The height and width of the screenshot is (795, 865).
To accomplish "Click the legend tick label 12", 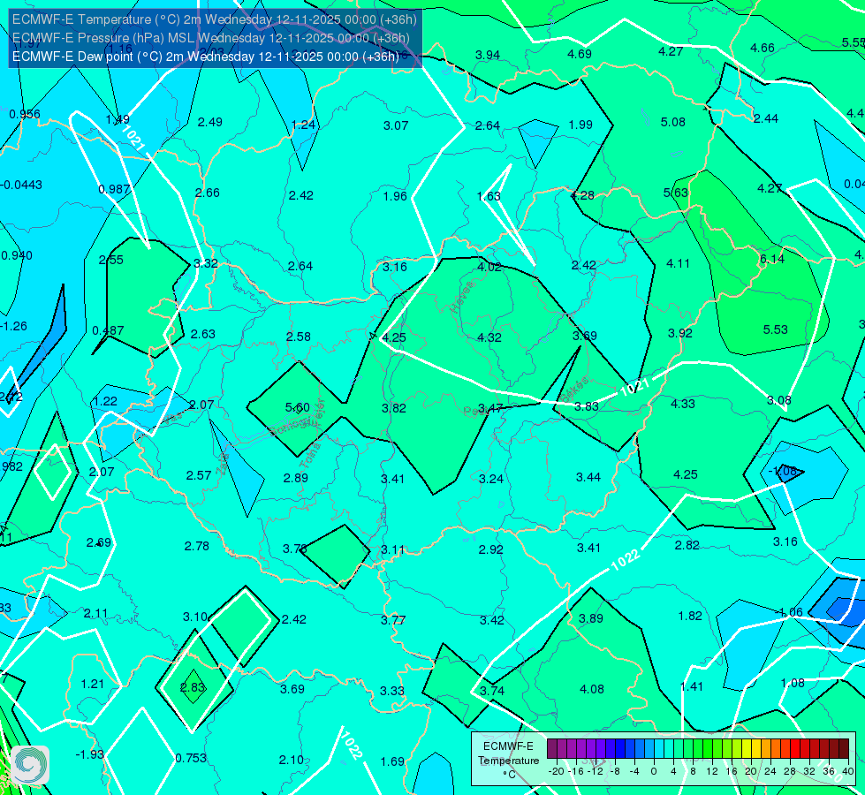I will click(711, 771).
